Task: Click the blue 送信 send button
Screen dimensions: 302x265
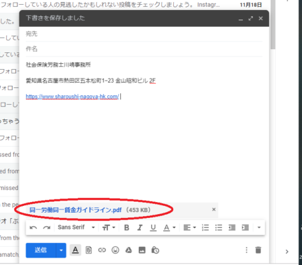Action: pos(41,250)
